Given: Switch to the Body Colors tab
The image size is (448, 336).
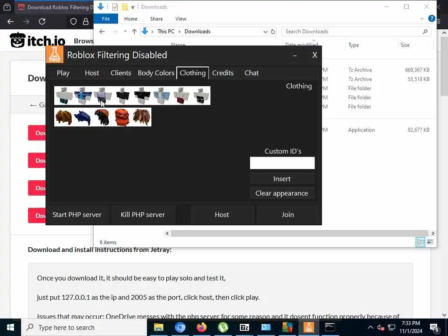Looking at the screenshot, I should tap(156, 73).
